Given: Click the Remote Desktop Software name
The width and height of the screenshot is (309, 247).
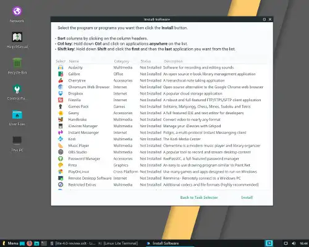Looking at the screenshot, I should coord(90,178).
